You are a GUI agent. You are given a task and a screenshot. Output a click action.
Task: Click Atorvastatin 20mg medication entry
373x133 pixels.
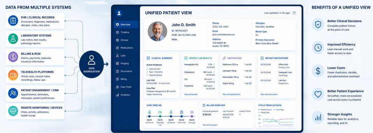[237, 77]
